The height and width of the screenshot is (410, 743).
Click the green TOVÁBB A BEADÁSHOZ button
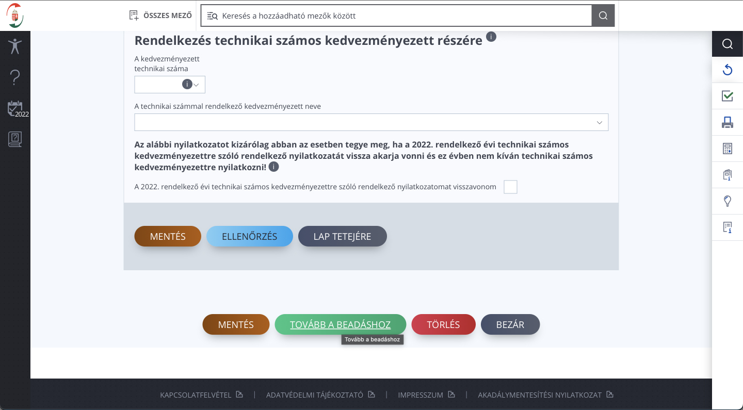pyautogui.click(x=340, y=325)
